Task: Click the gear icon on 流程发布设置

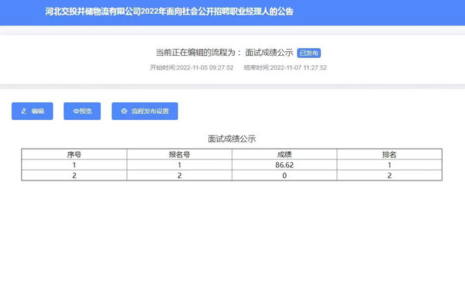Action: 124,111
